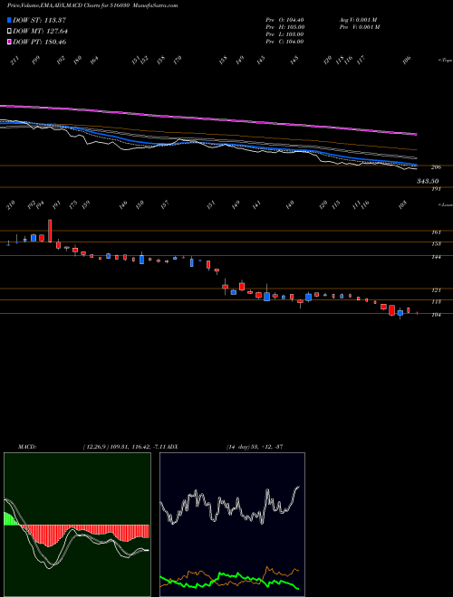Click the green +DI line in ADX panel
The width and height of the screenshot is (453, 597).
tap(229, 575)
